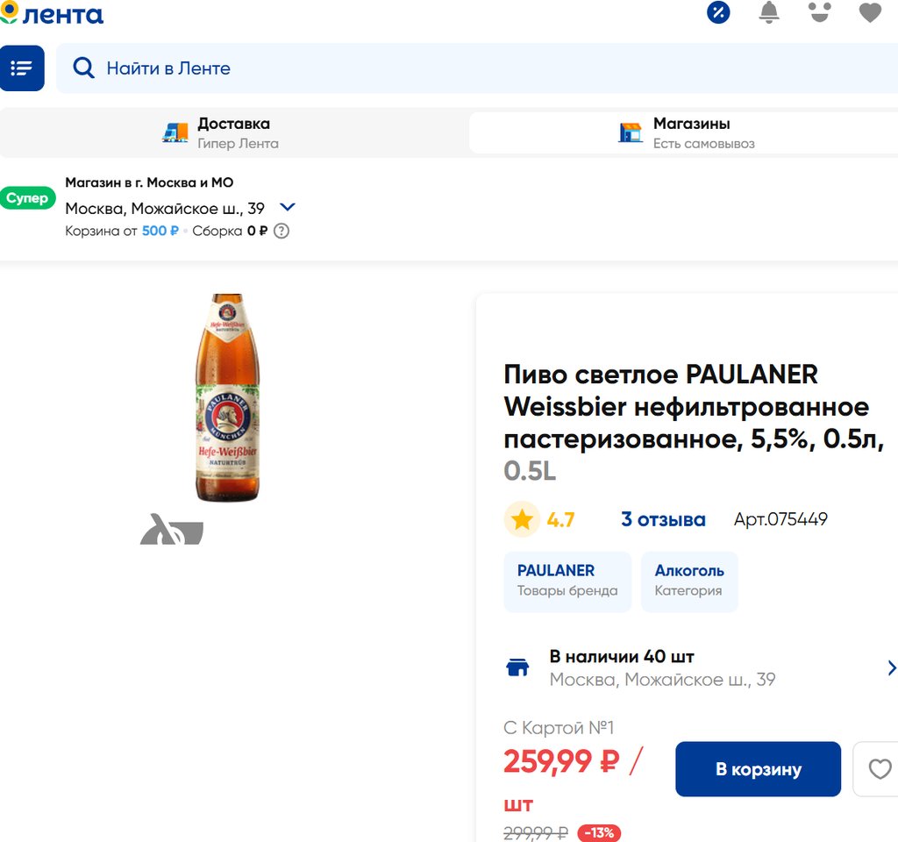Open the 3 отзыва reviews link
This screenshot has height=842, width=898.
tap(663, 519)
